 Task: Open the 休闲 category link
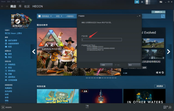coord(7,94)
